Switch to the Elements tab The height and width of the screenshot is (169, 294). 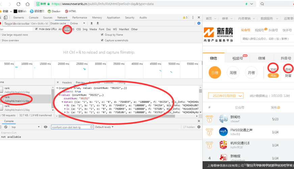pos(19,18)
